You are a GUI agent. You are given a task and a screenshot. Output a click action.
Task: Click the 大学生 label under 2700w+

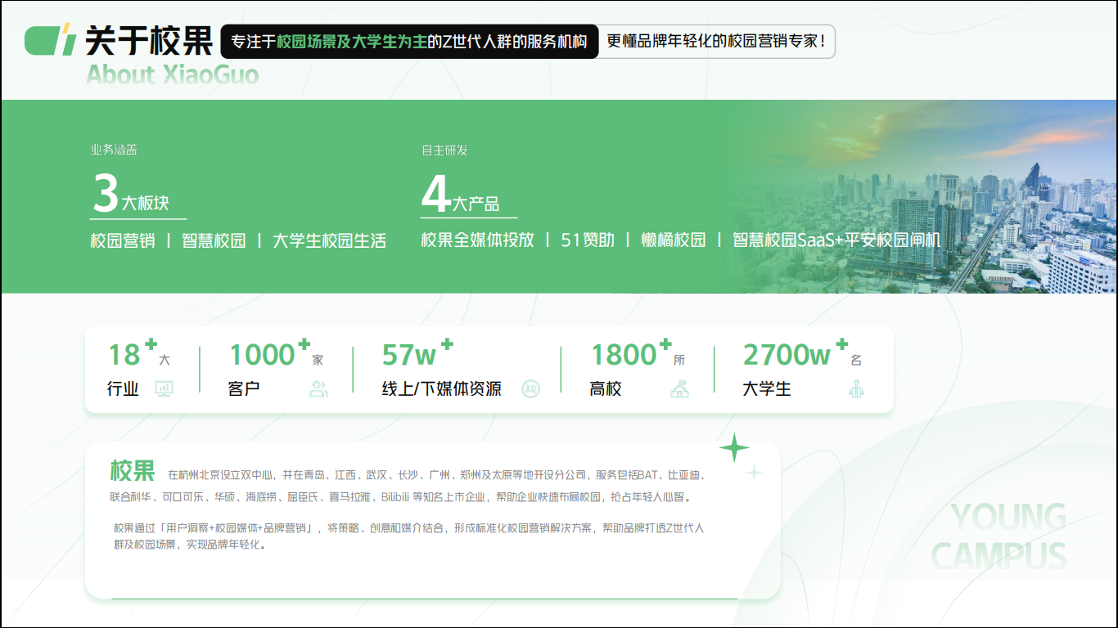click(x=767, y=389)
